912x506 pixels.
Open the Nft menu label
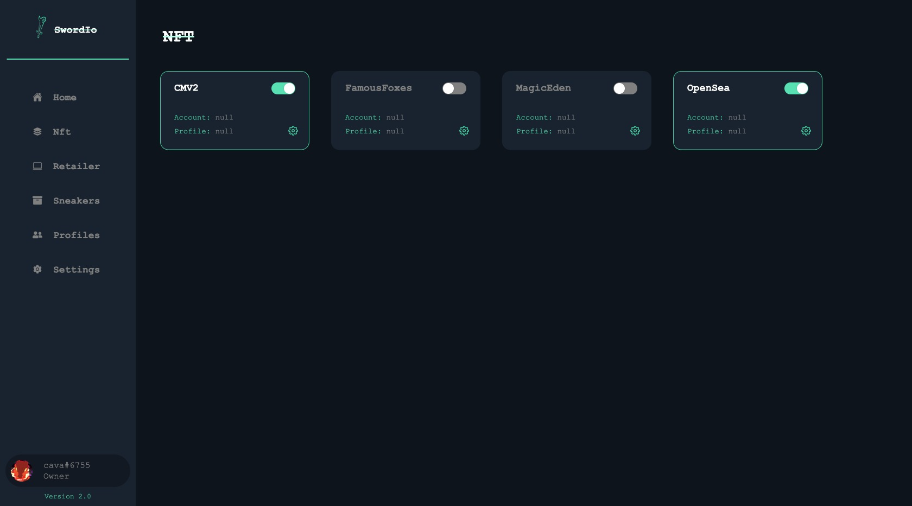(x=62, y=132)
